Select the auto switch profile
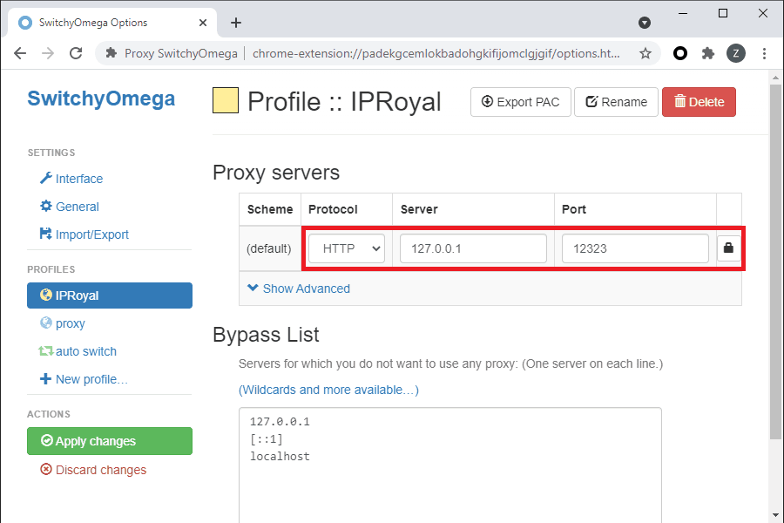 pyautogui.click(x=78, y=351)
